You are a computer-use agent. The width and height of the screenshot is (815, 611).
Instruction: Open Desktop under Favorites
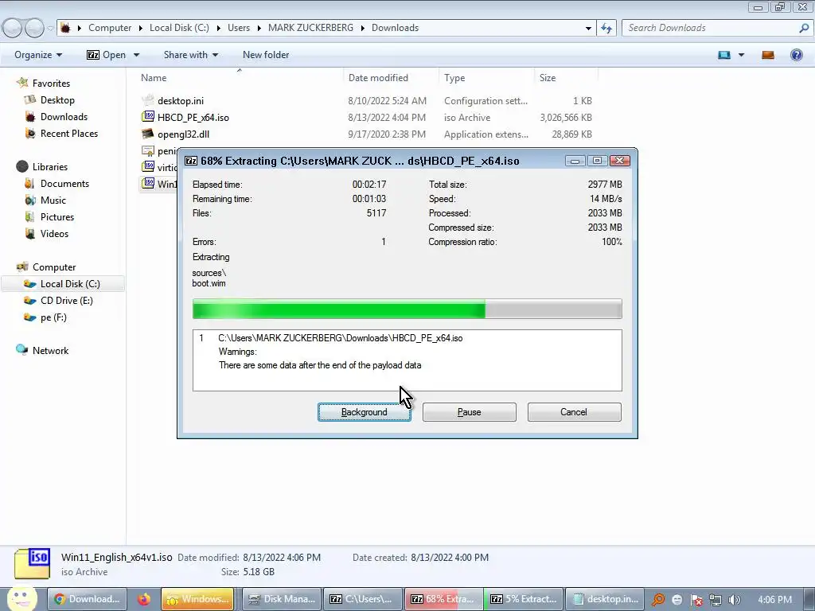57,99
